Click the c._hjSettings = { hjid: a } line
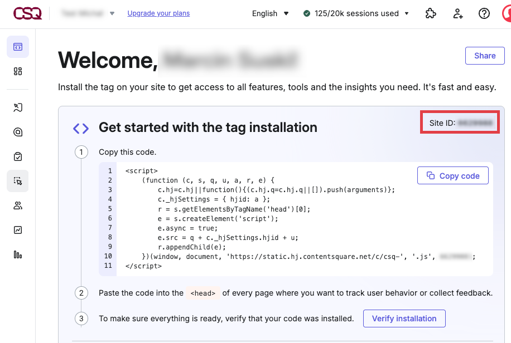 214,199
